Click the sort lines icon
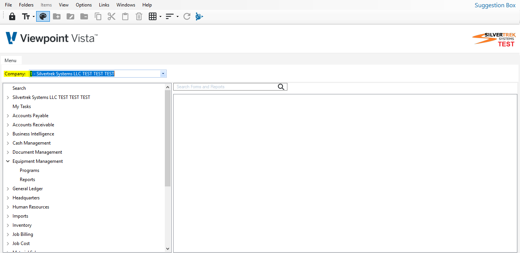This screenshot has width=520, height=253. pyautogui.click(x=169, y=16)
